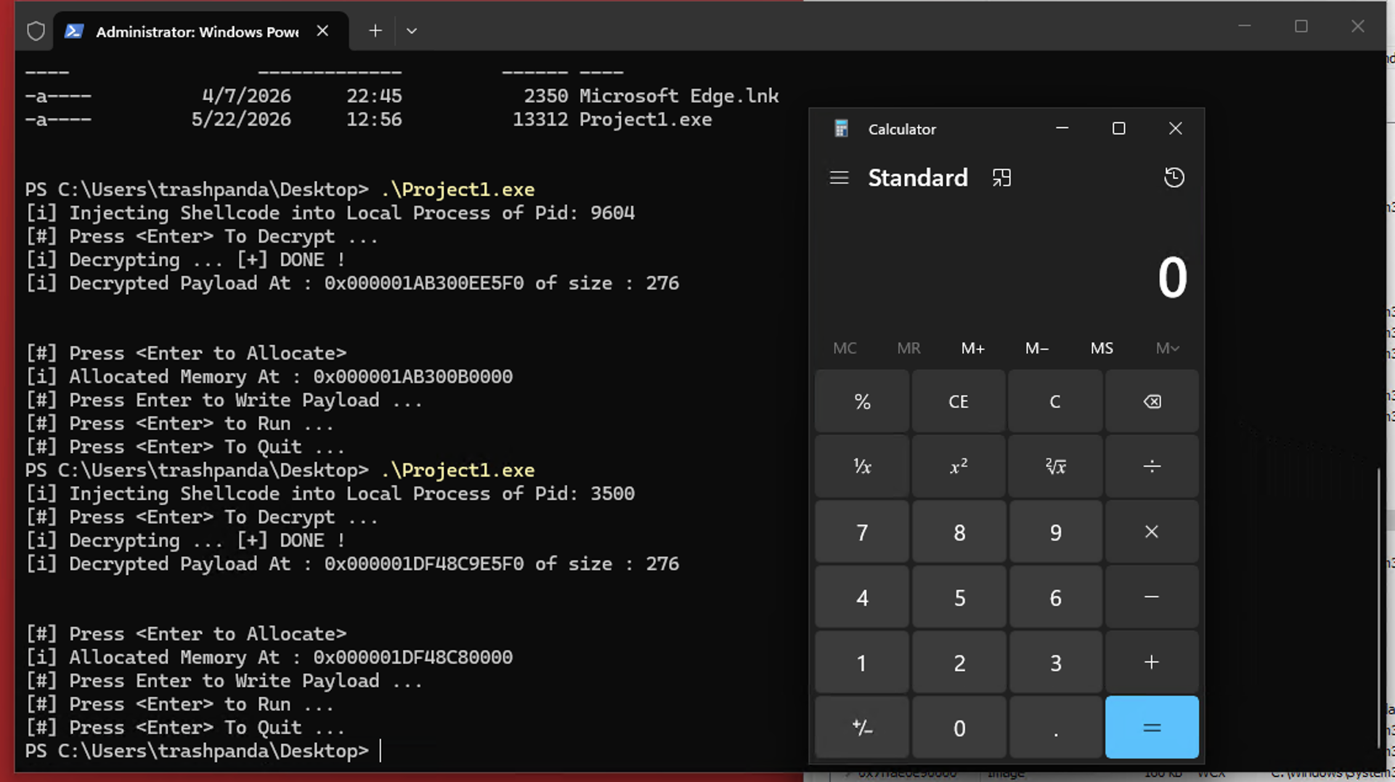Click the C clear key
Screen dimensions: 1395x782
point(1055,401)
